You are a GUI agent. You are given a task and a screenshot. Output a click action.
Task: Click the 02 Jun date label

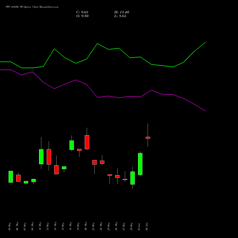tap(147, 226)
